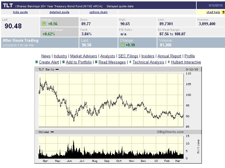This screenshot has height=168, width=225.
Task: Click the TLT daily price chart area
Action: pos(111,100)
